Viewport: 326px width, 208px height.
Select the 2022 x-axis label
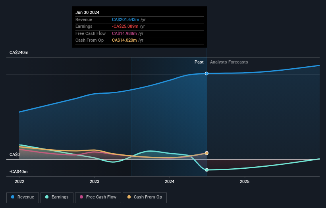click(x=19, y=182)
